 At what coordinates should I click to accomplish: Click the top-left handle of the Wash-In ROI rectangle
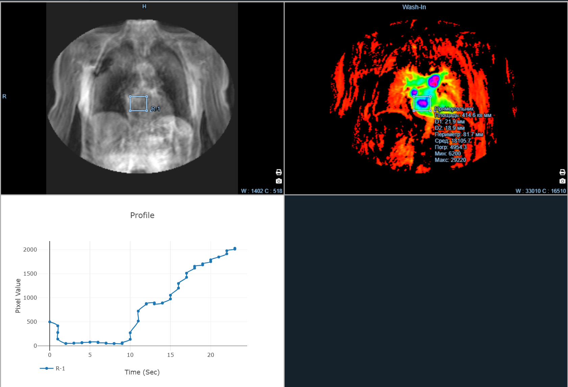414,96
